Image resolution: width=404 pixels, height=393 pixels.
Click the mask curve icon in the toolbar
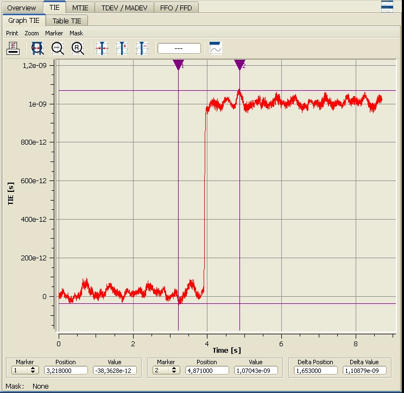click(216, 48)
